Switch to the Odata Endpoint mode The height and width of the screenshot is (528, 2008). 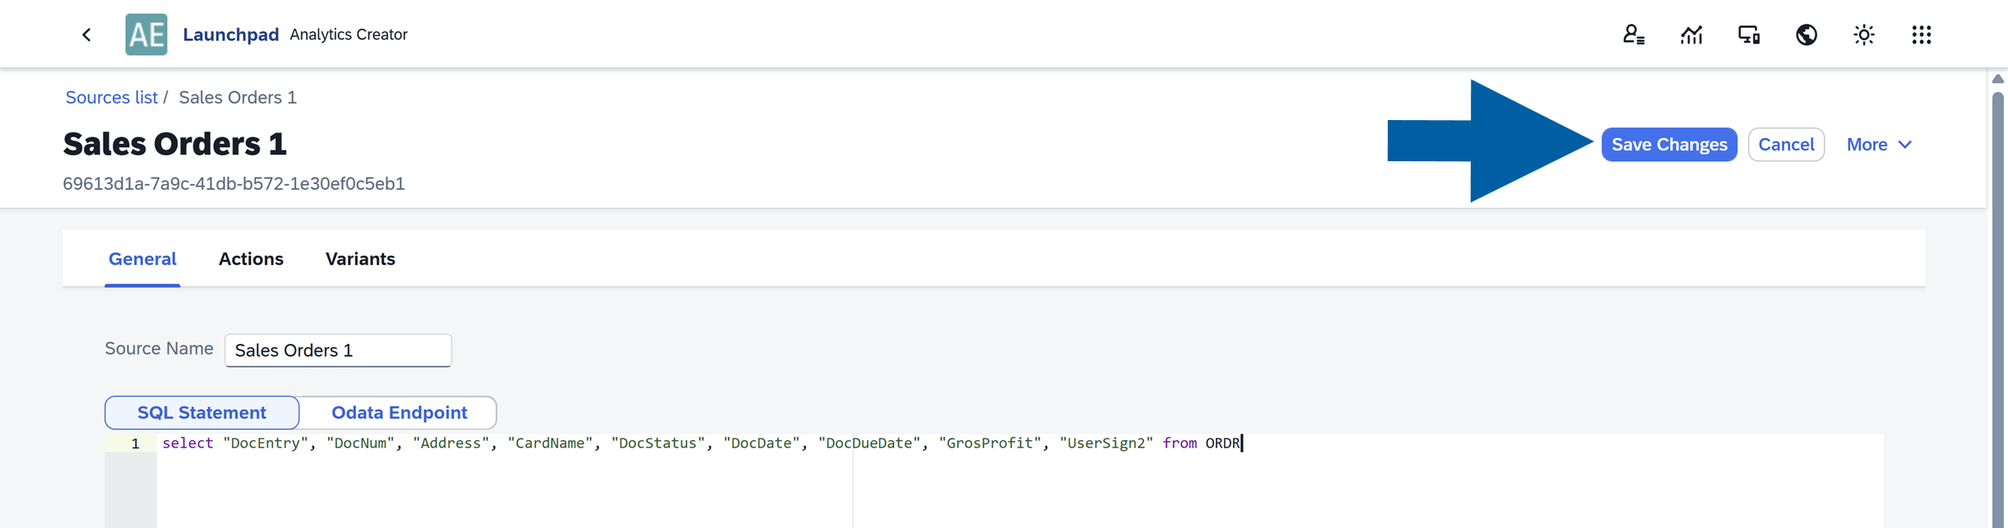pos(399,412)
